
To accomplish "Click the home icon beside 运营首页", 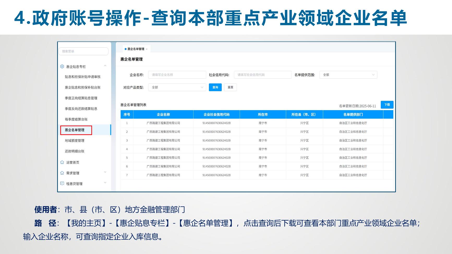I will (x=62, y=162).
